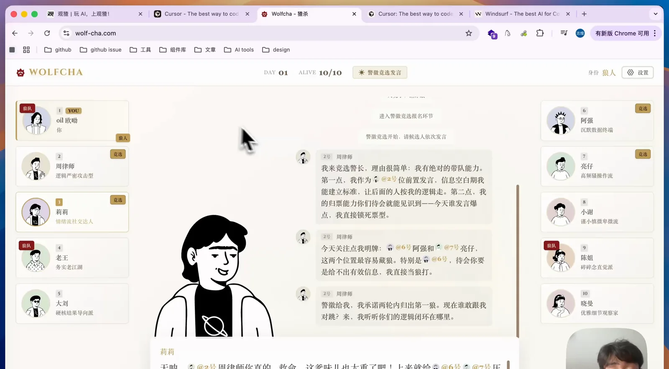Viewport: 669px width, 369px height.
Task: Go back to previous page
Action: tap(15, 33)
